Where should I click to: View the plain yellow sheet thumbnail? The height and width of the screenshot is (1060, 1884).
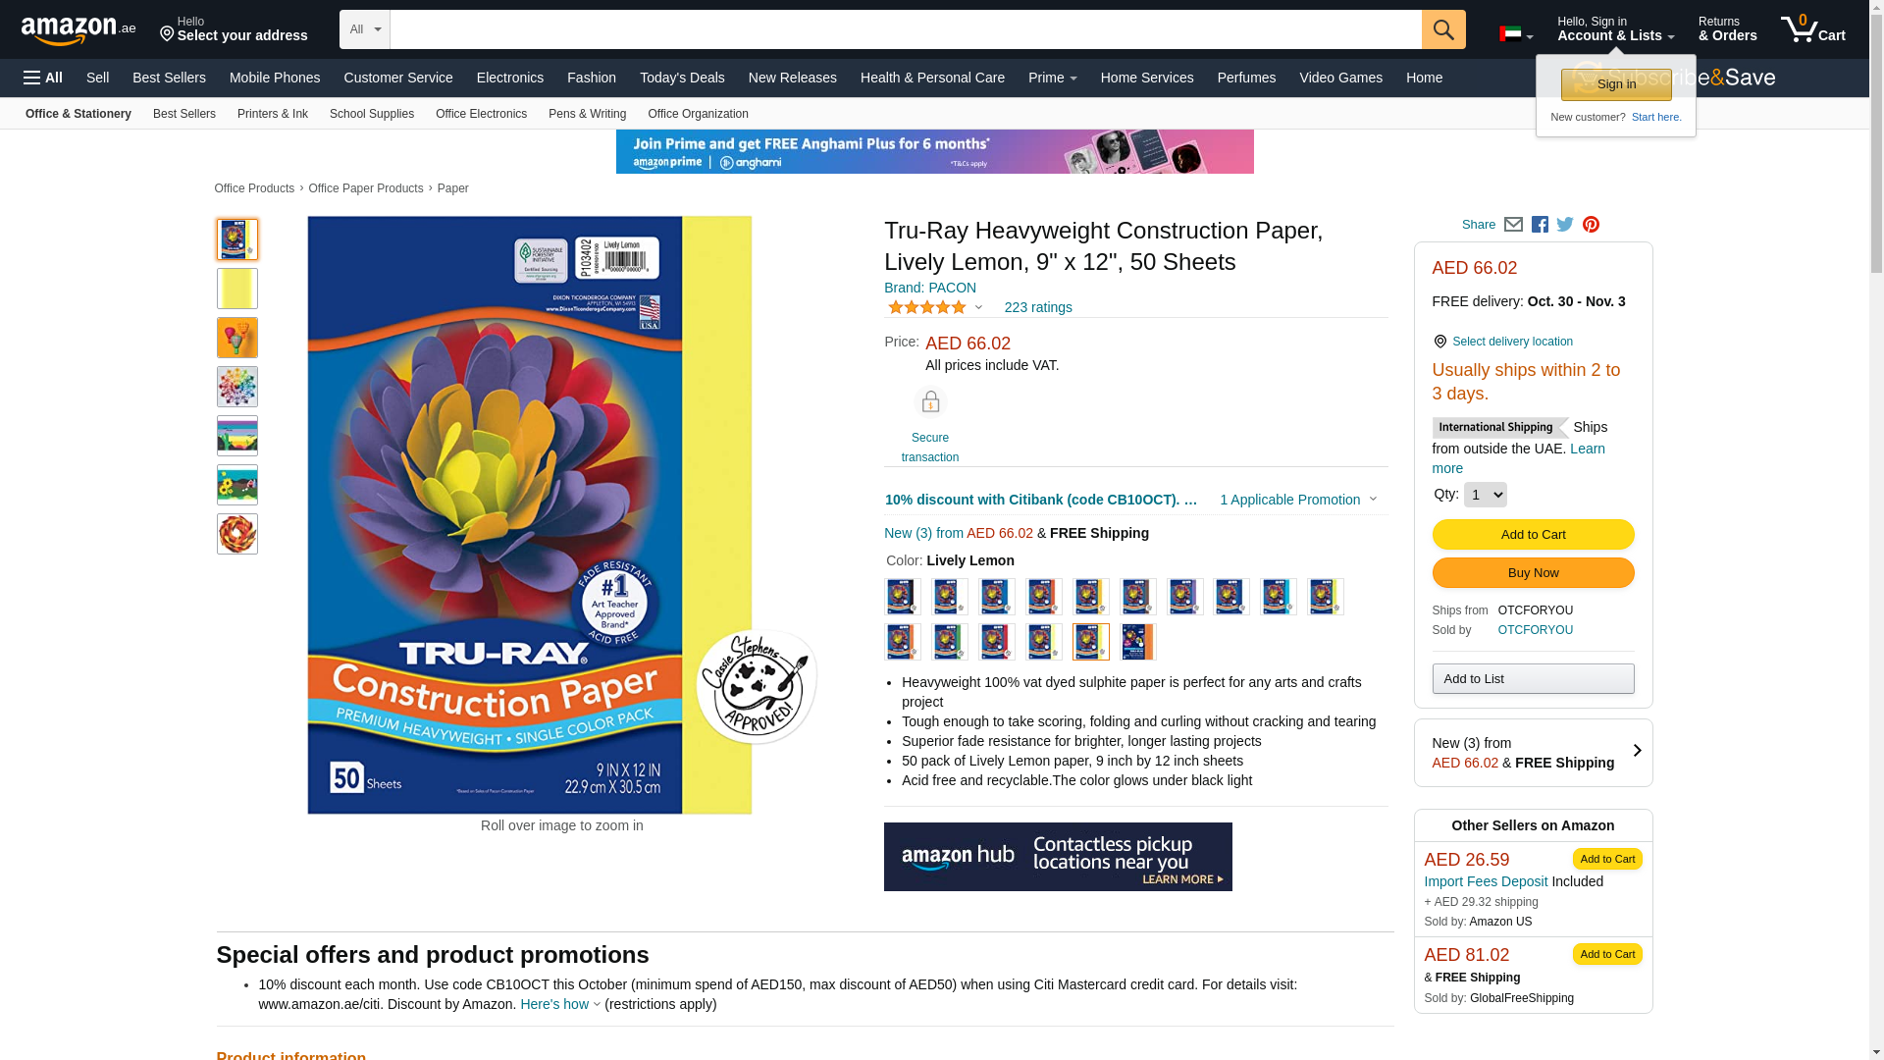tap(237, 289)
